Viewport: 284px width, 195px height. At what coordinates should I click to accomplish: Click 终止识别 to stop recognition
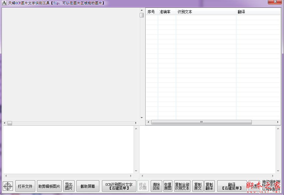[143, 186]
